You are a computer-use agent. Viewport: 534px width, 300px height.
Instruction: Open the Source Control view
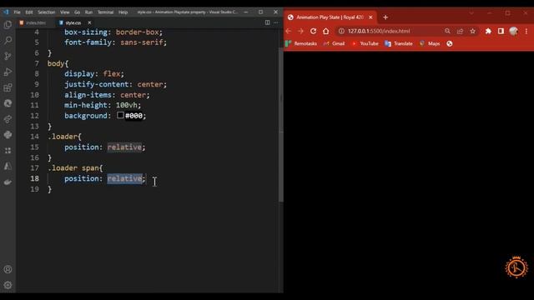[8, 56]
